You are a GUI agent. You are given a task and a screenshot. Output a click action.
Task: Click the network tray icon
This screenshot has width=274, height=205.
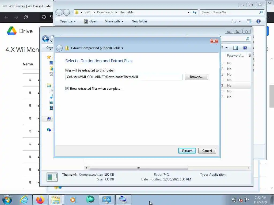[x=234, y=200]
